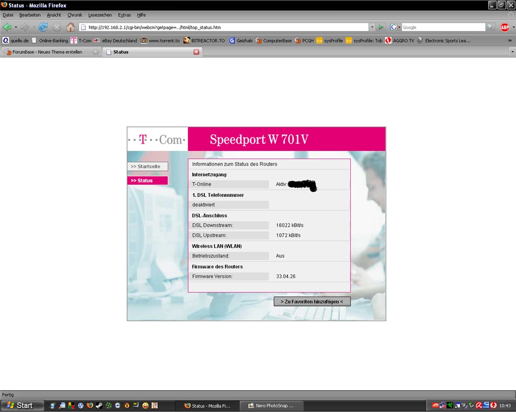Open AGGRO TV bookmark

(x=399, y=41)
